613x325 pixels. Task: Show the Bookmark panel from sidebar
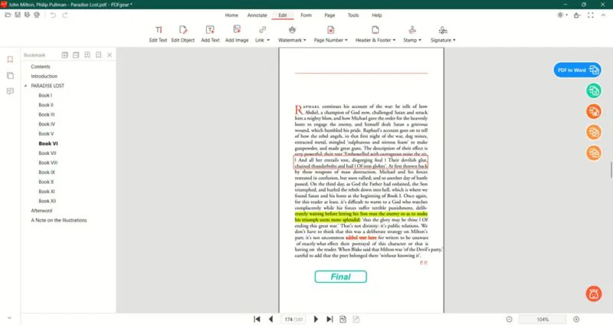coord(10,60)
